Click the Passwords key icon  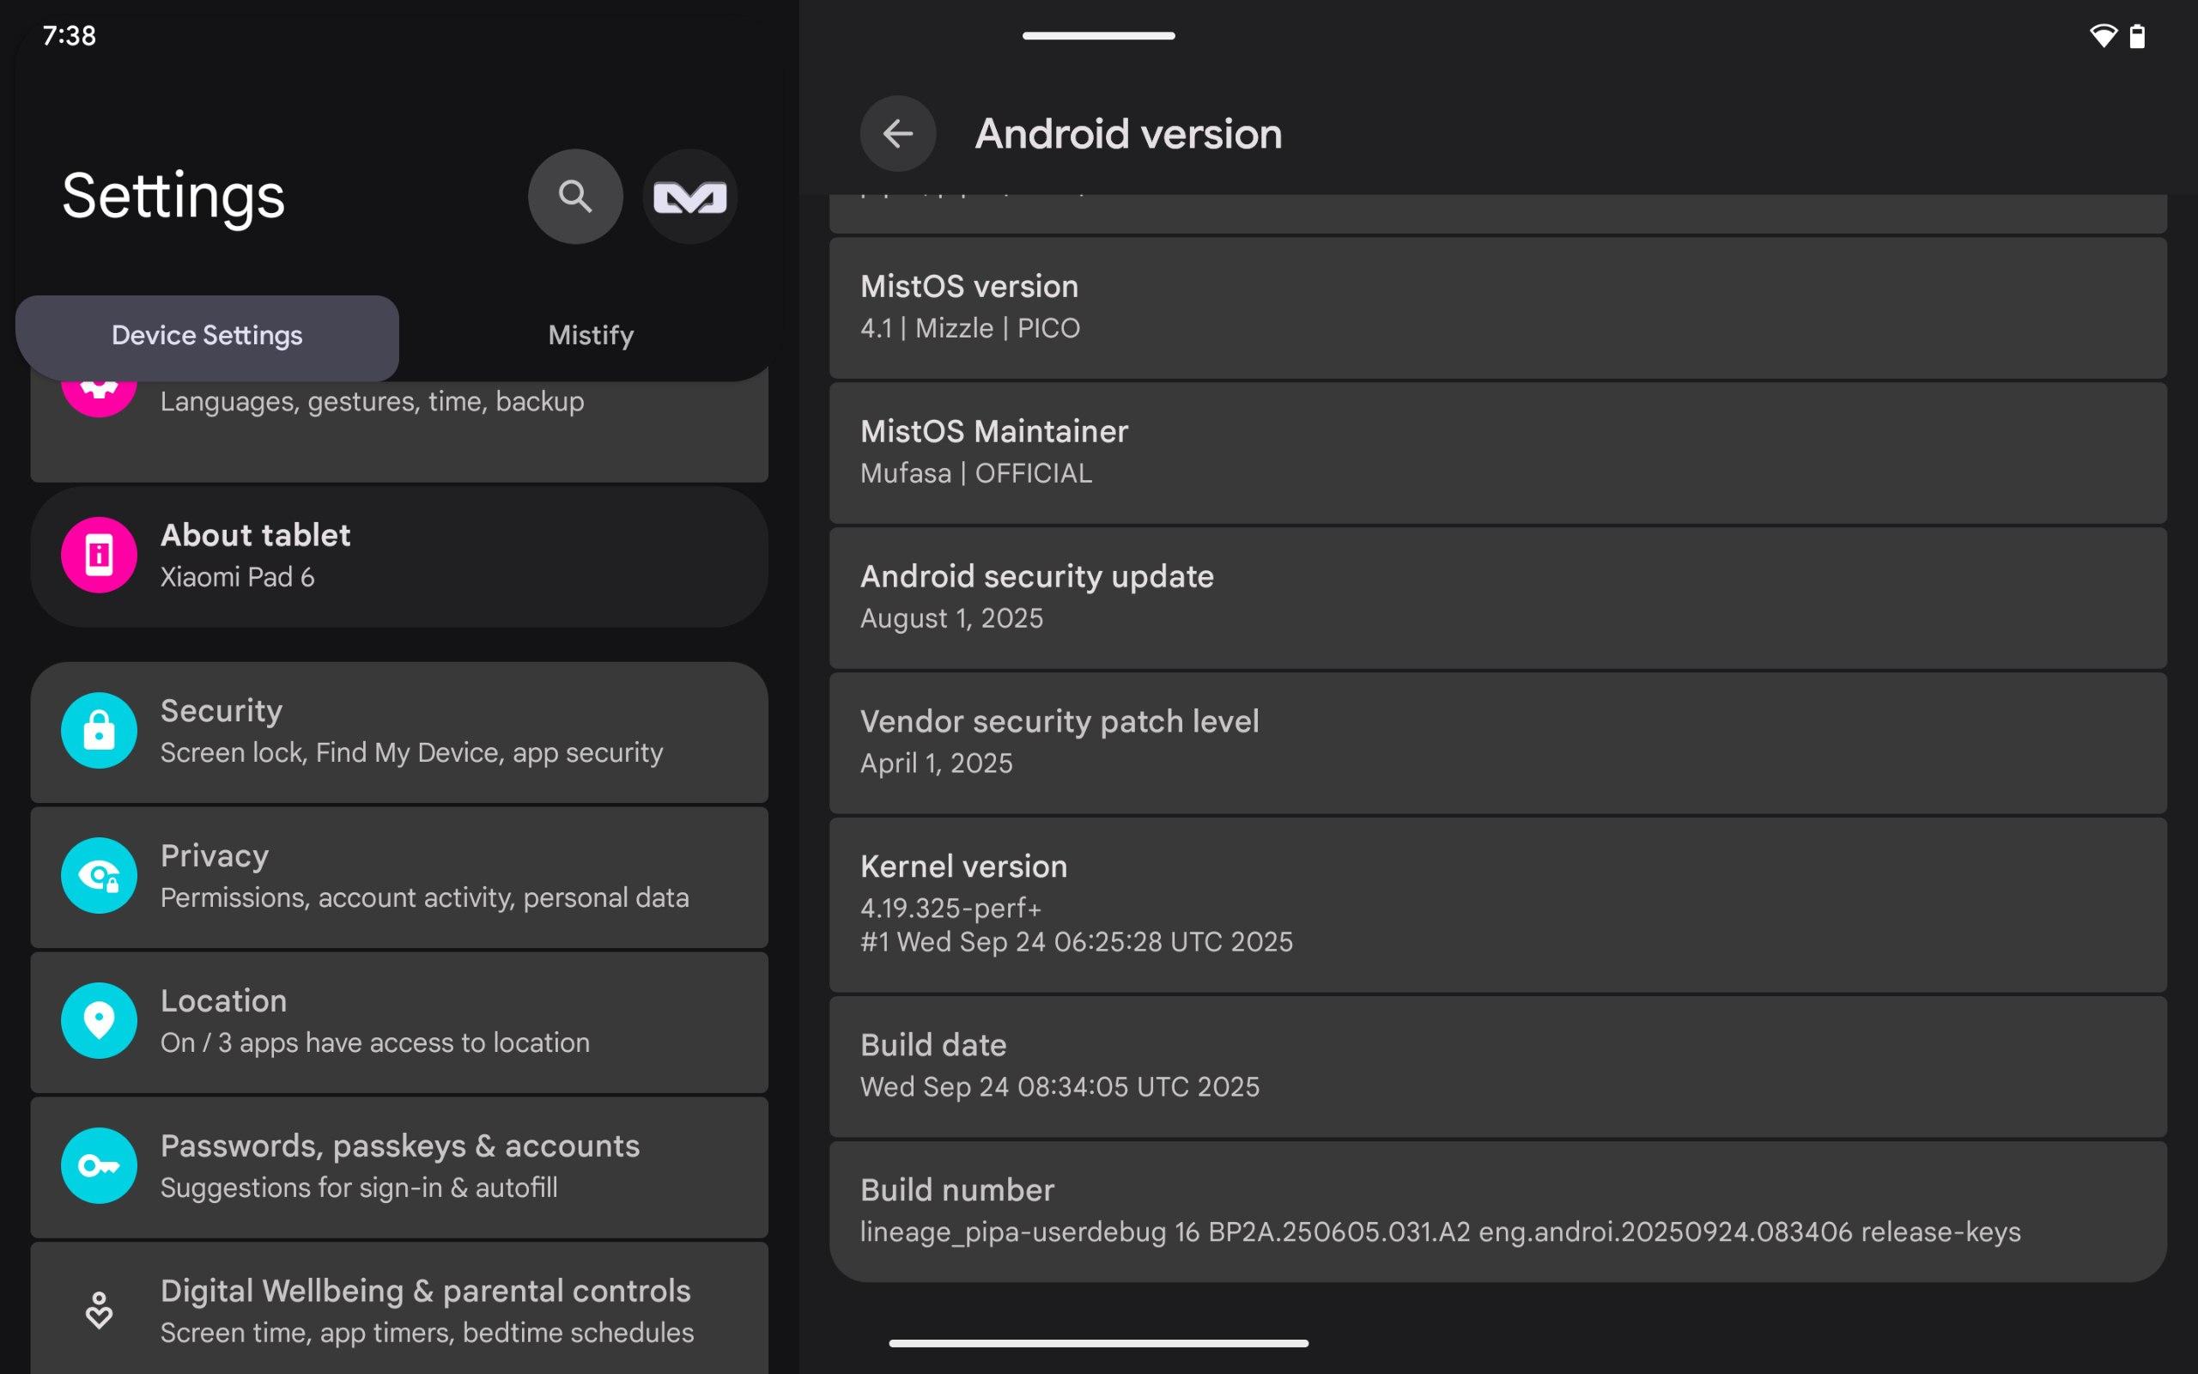[99, 1165]
